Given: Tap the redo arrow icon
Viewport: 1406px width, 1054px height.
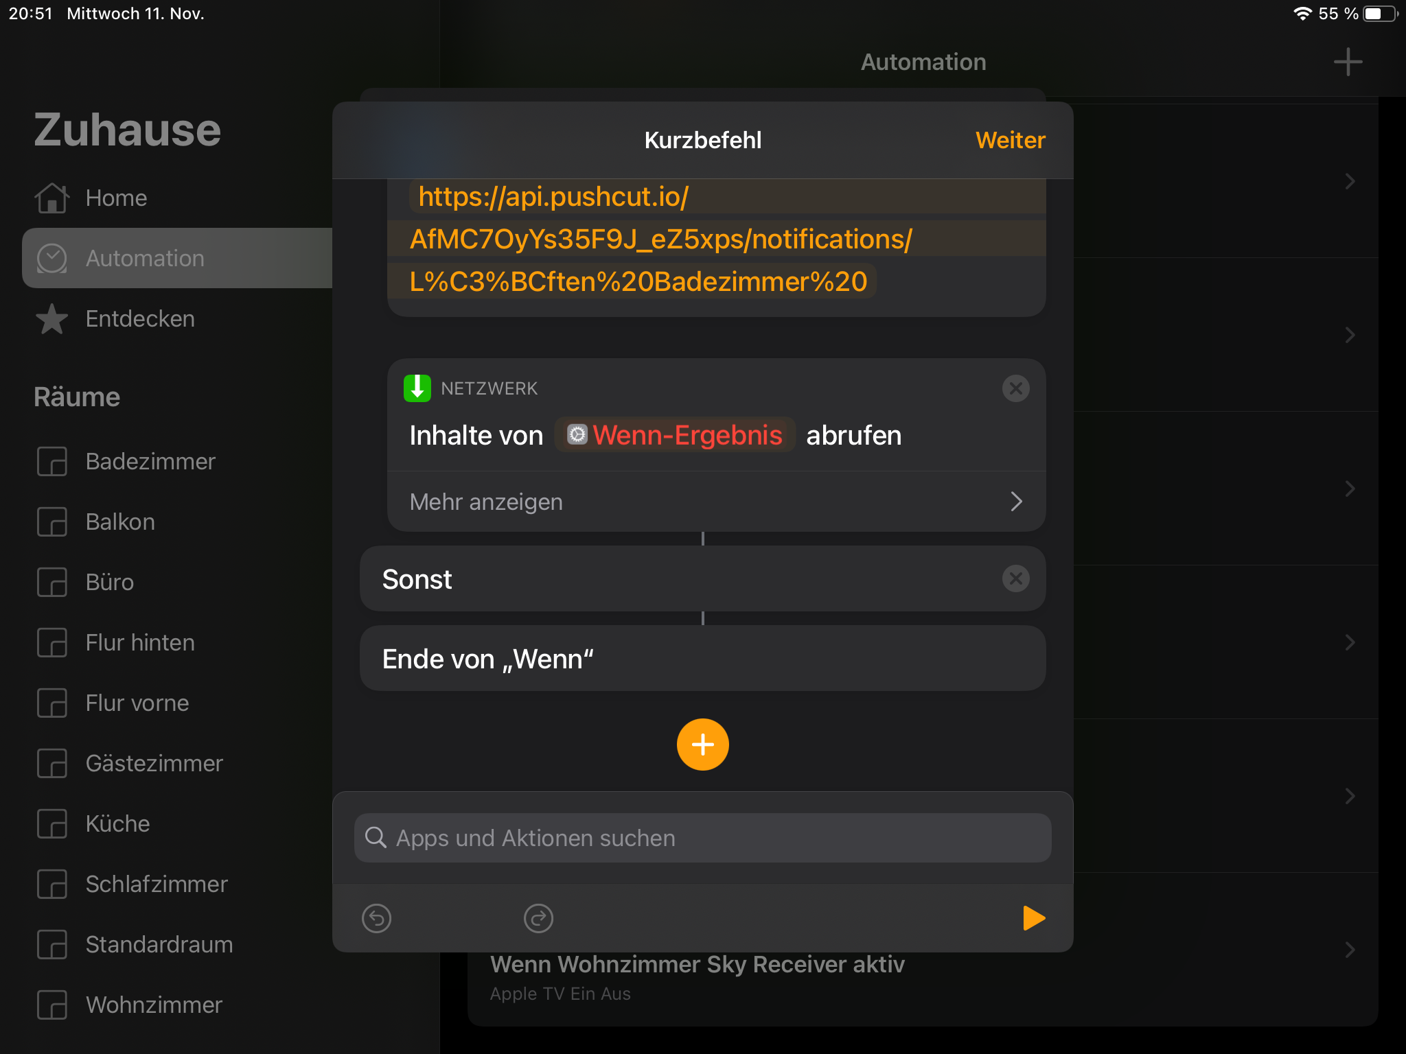Looking at the screenshot, I should pos(538,918).
